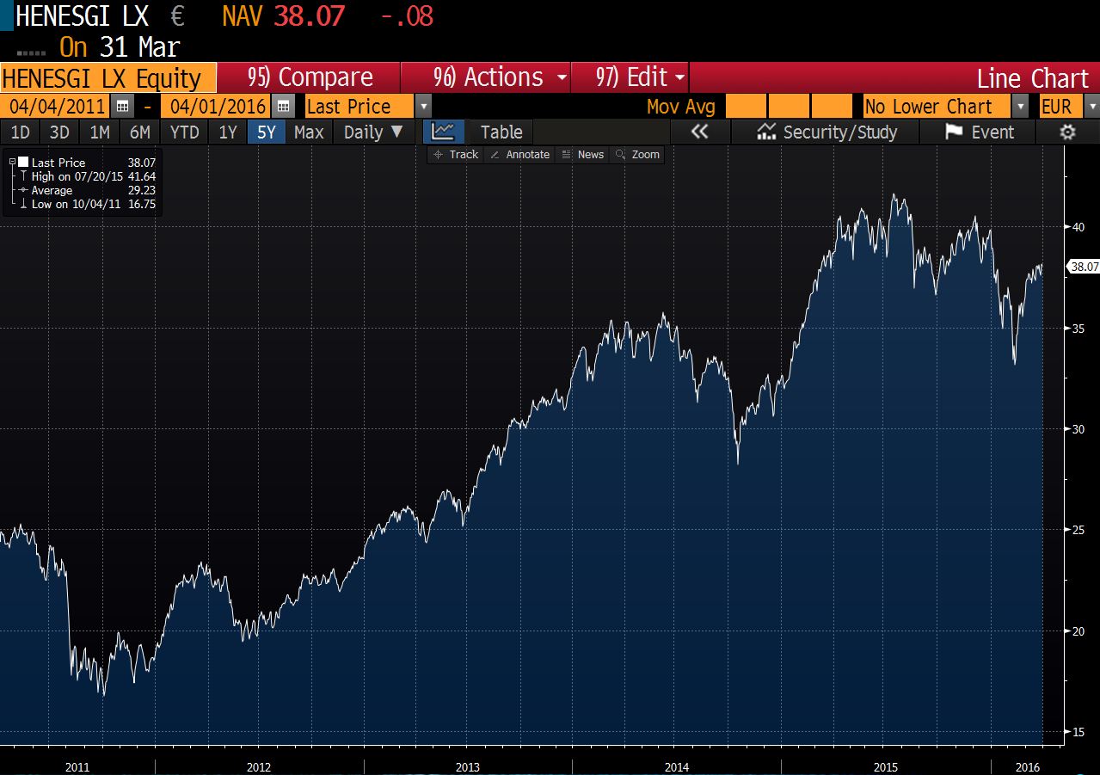
Task: Click the 2013 label on time axis
Action: pos(468,767)
